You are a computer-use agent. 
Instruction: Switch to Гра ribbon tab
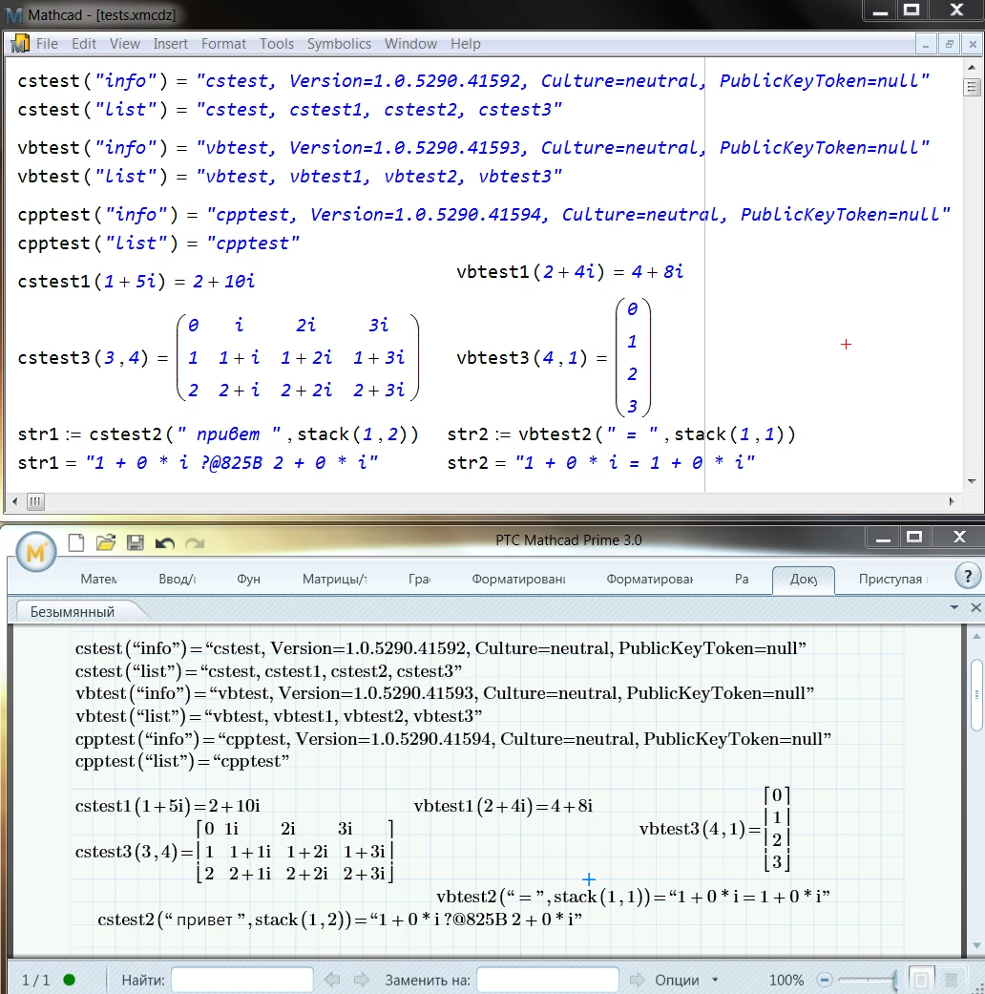coord(419,579)
